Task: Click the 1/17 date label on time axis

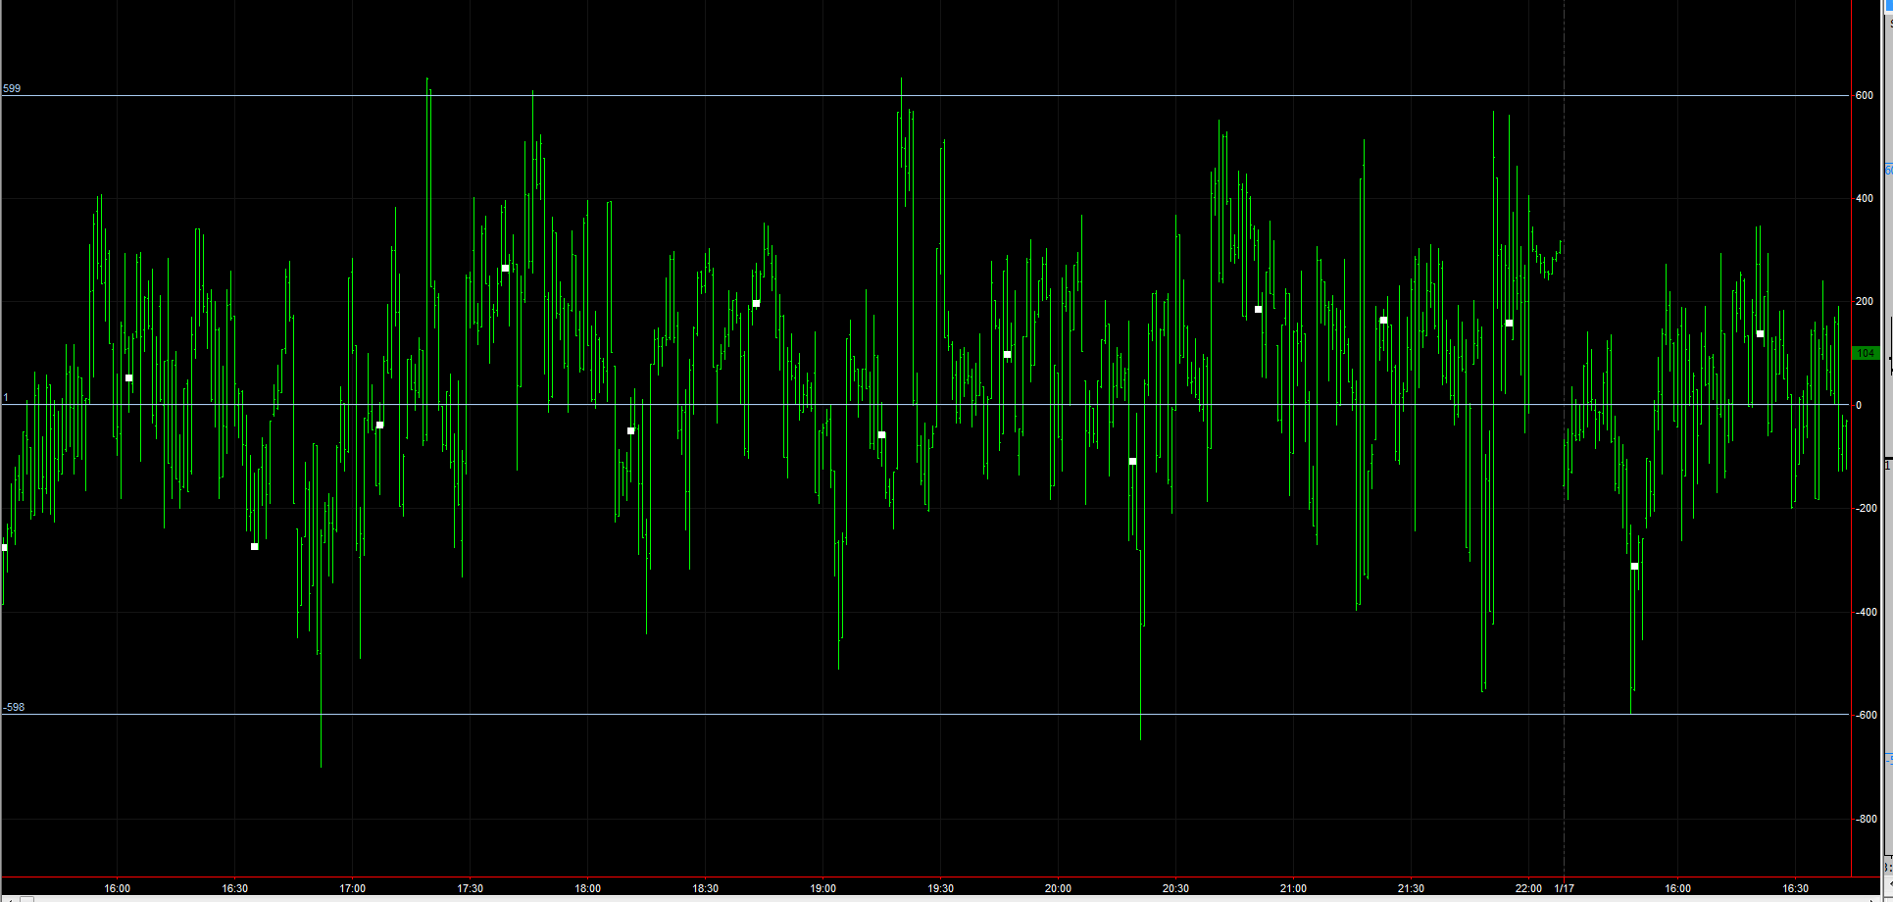Action: 1565,889
